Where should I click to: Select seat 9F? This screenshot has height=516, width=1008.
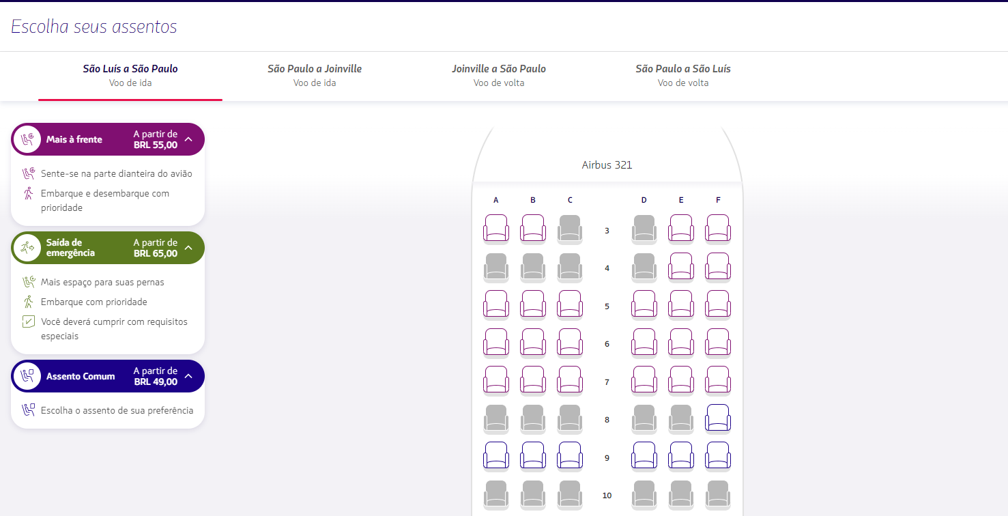click(x=718, y=456)
